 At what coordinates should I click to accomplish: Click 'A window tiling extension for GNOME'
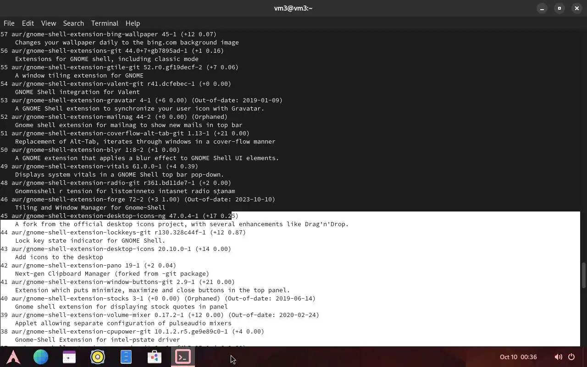pos(79,76)
